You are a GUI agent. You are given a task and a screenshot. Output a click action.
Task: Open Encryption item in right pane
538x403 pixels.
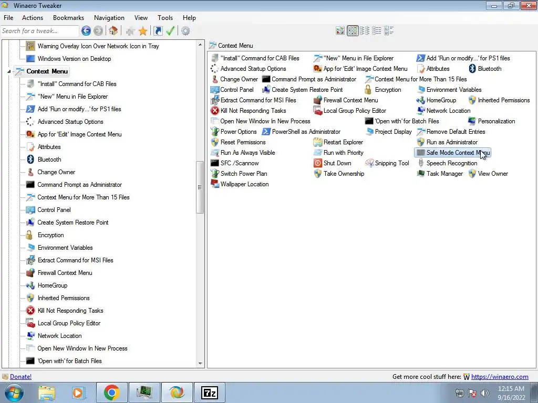pyautogui.click(x=383, y=90)
